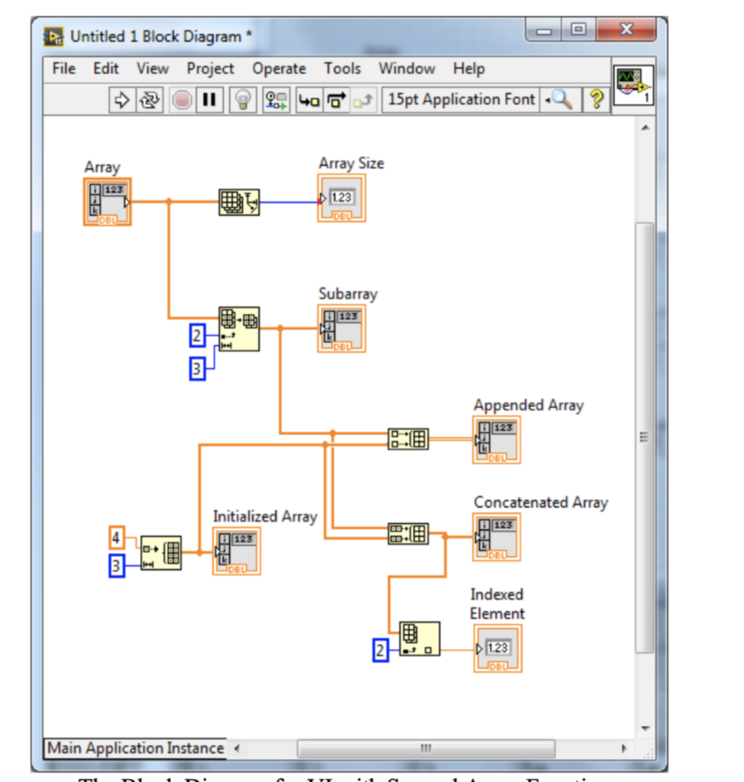Viewport: 744px width, 782px height.
Task: Click the Abort Execution stop button
Action: 182,100
